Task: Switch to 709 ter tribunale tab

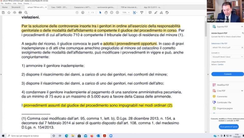Action: click(x=129, y=7)
